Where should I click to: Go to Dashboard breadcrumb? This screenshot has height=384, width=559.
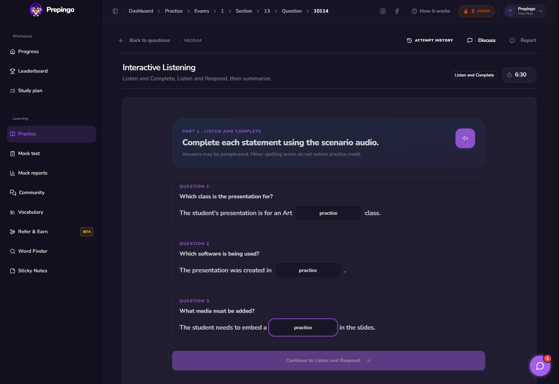click(x=141, y=11)
